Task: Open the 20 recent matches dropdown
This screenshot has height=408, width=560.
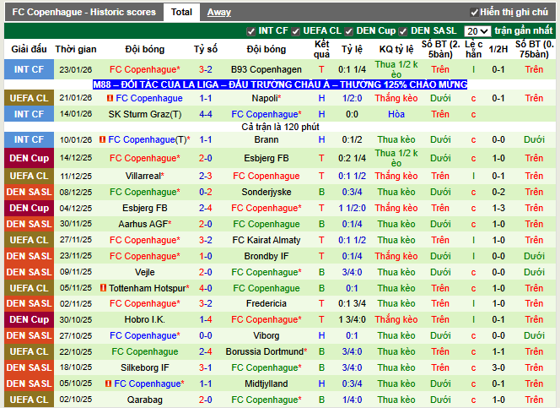Action: 477,31
